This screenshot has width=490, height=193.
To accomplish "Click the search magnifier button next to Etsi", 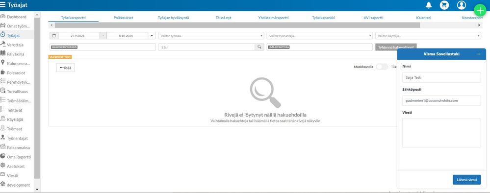I will click(259, 47).
